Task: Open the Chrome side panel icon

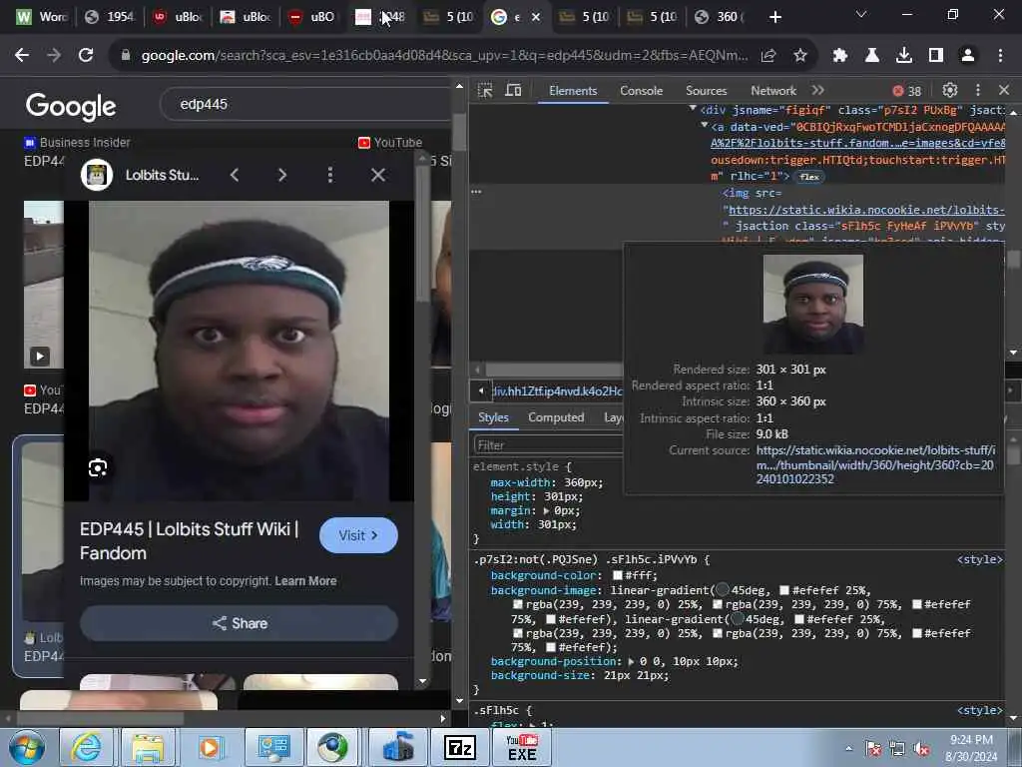Action: [x=936, y=56]
